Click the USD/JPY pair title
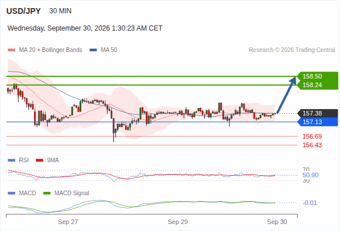The image size is (340, 231). [x=24, y=11]
